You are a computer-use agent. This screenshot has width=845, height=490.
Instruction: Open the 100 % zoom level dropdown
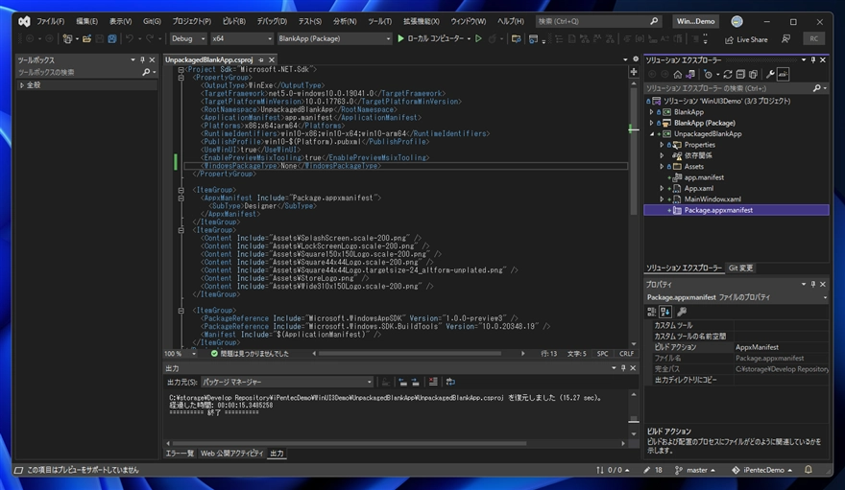pos(181,354)
